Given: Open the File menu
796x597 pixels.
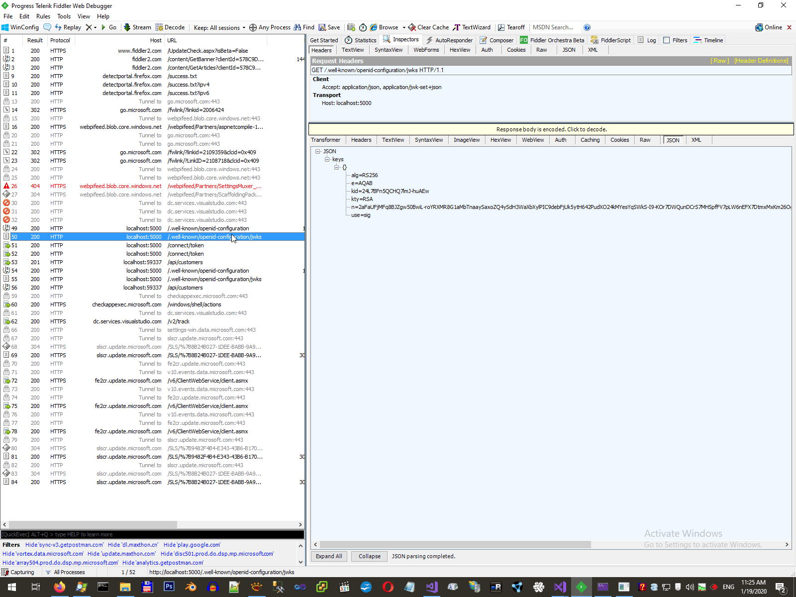Looking at the screenshot, I should (8, 16).
